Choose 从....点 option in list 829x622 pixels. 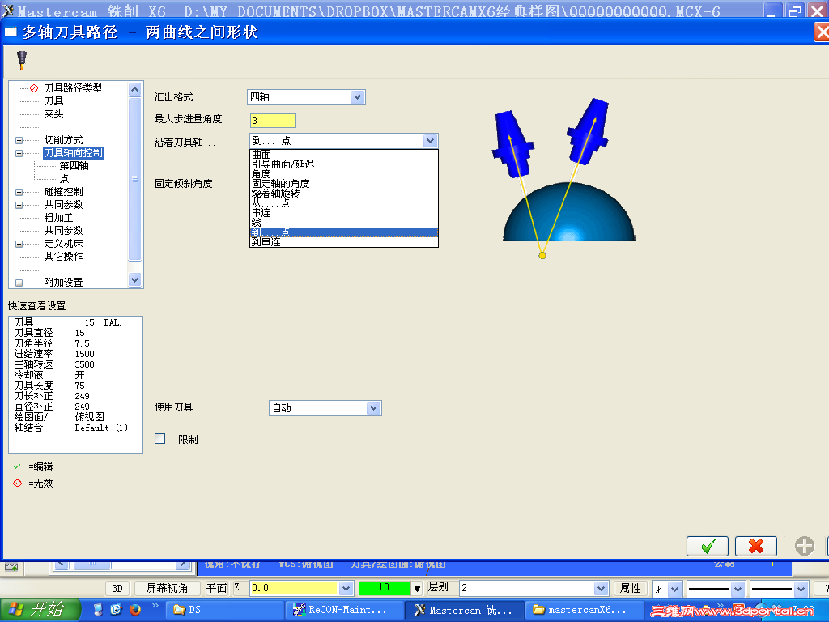[x=343, y=202]
